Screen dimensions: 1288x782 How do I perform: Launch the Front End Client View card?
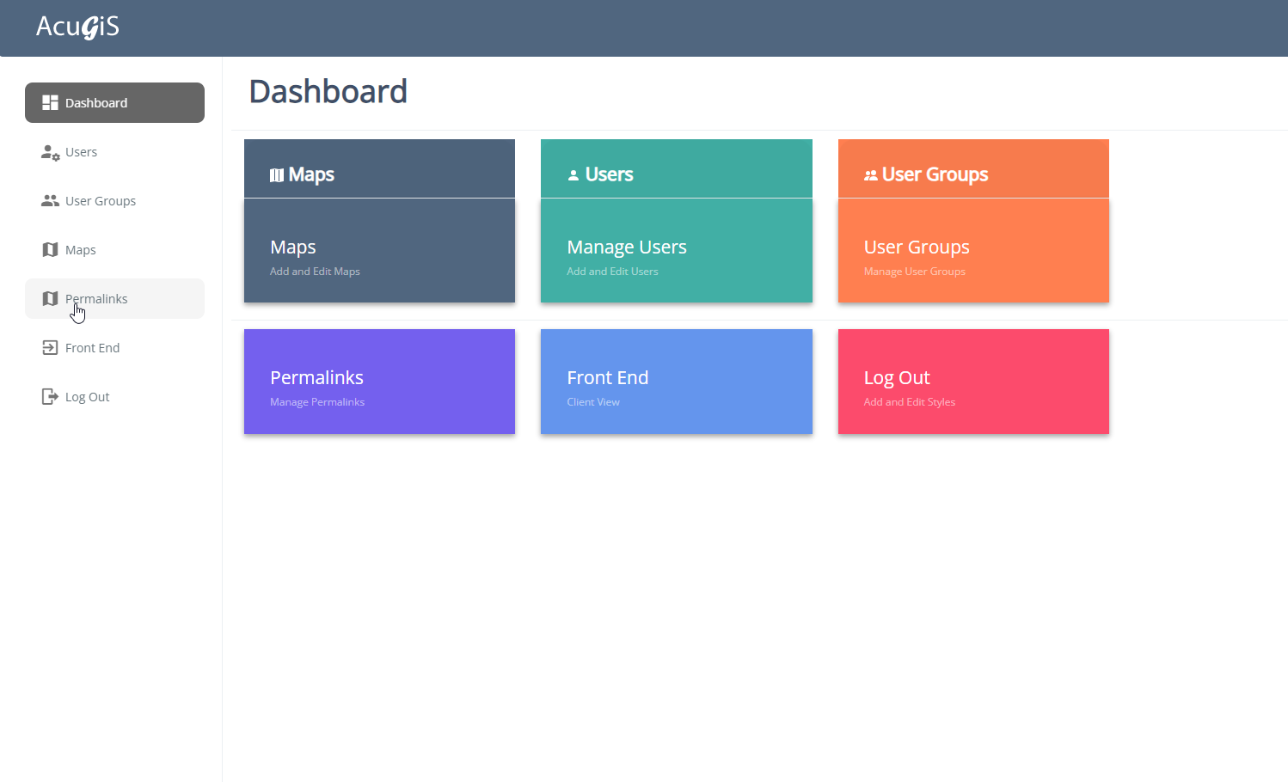[676, 382]
